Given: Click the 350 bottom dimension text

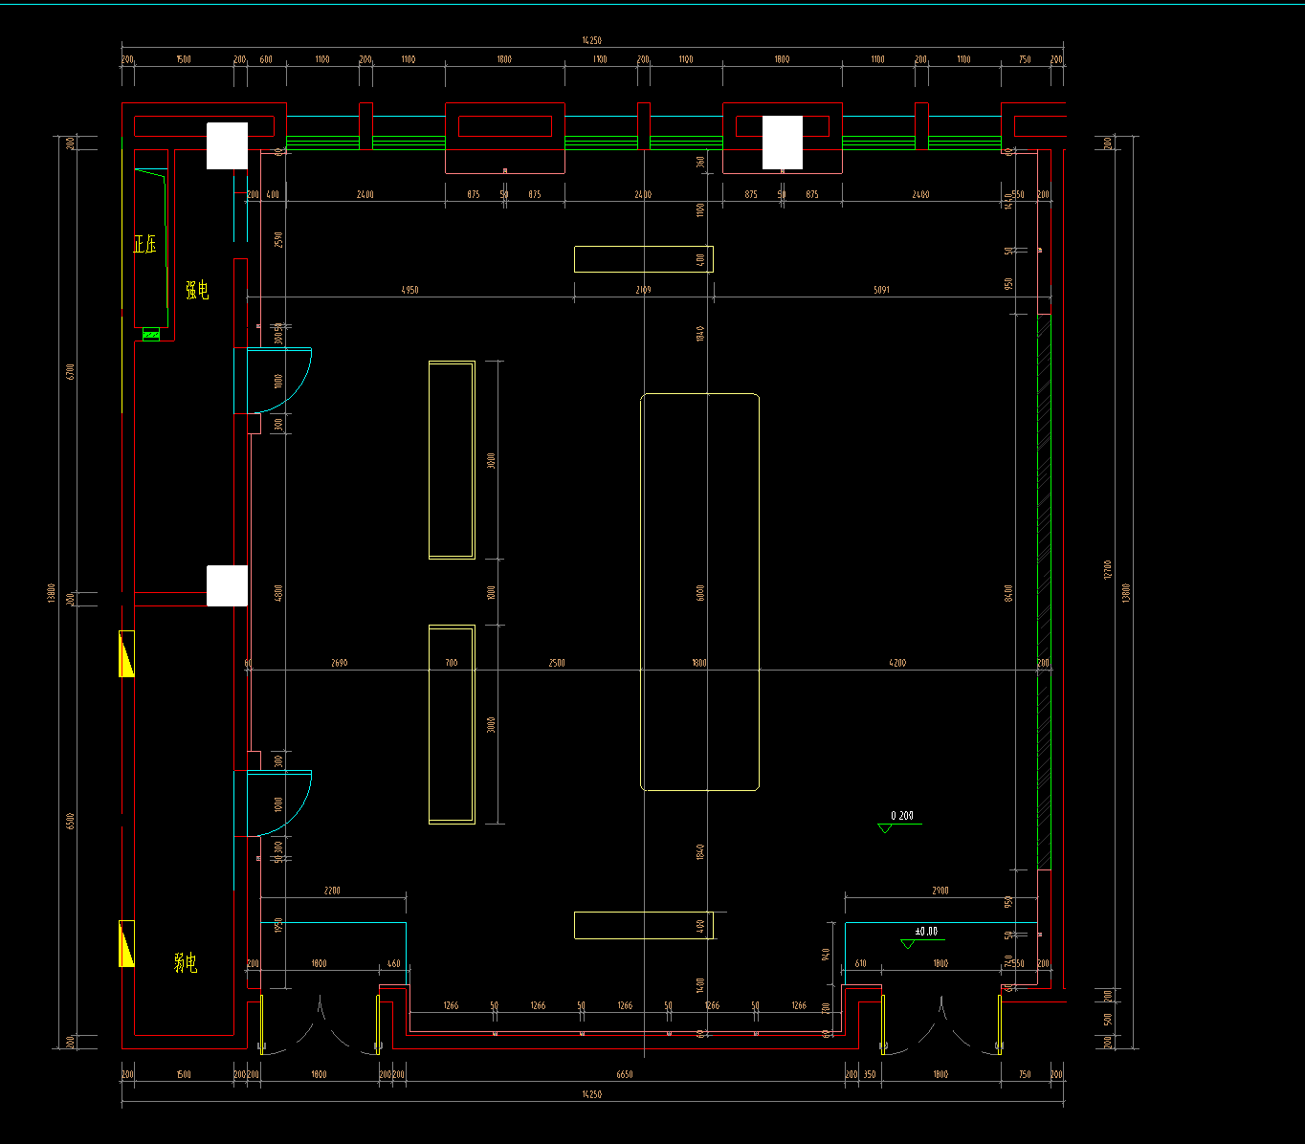Looking at the screenshot, I should click(x=870, y=1075).
